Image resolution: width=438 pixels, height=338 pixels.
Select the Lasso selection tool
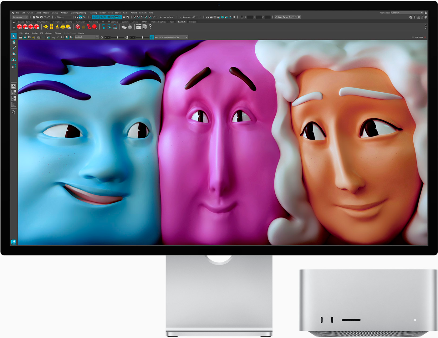pos(13,42)
